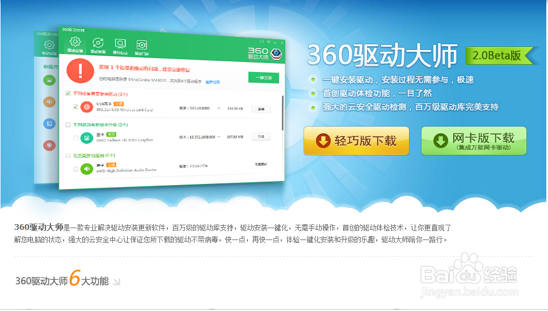Toggle the 下列驱动有新版本升级 group checkbox
Screen dimensions: 548x311
[68, 124]
